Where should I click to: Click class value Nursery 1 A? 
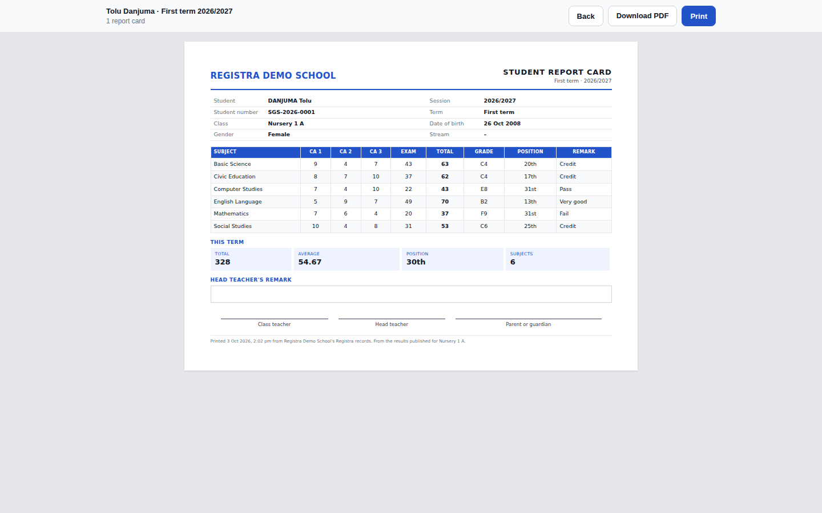click(286, 124)
